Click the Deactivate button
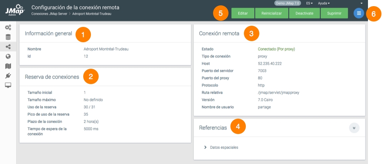Image resolution: width=383 pixels, height=164 pixels. (x=304, y=13)
